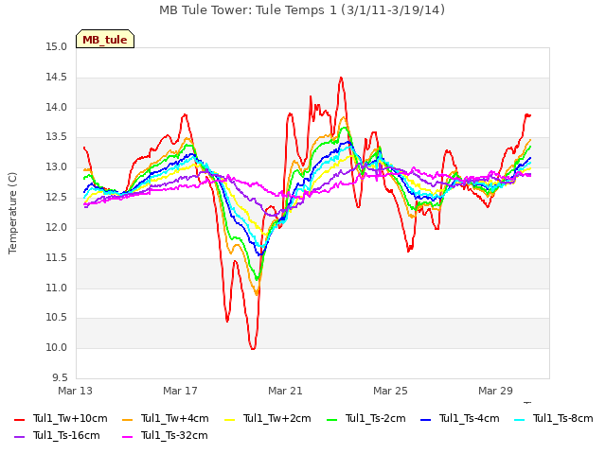Toggle the Tul1_Ts-8cm legend entry
This screenshot has height=454, width=606.
(553, 418)
